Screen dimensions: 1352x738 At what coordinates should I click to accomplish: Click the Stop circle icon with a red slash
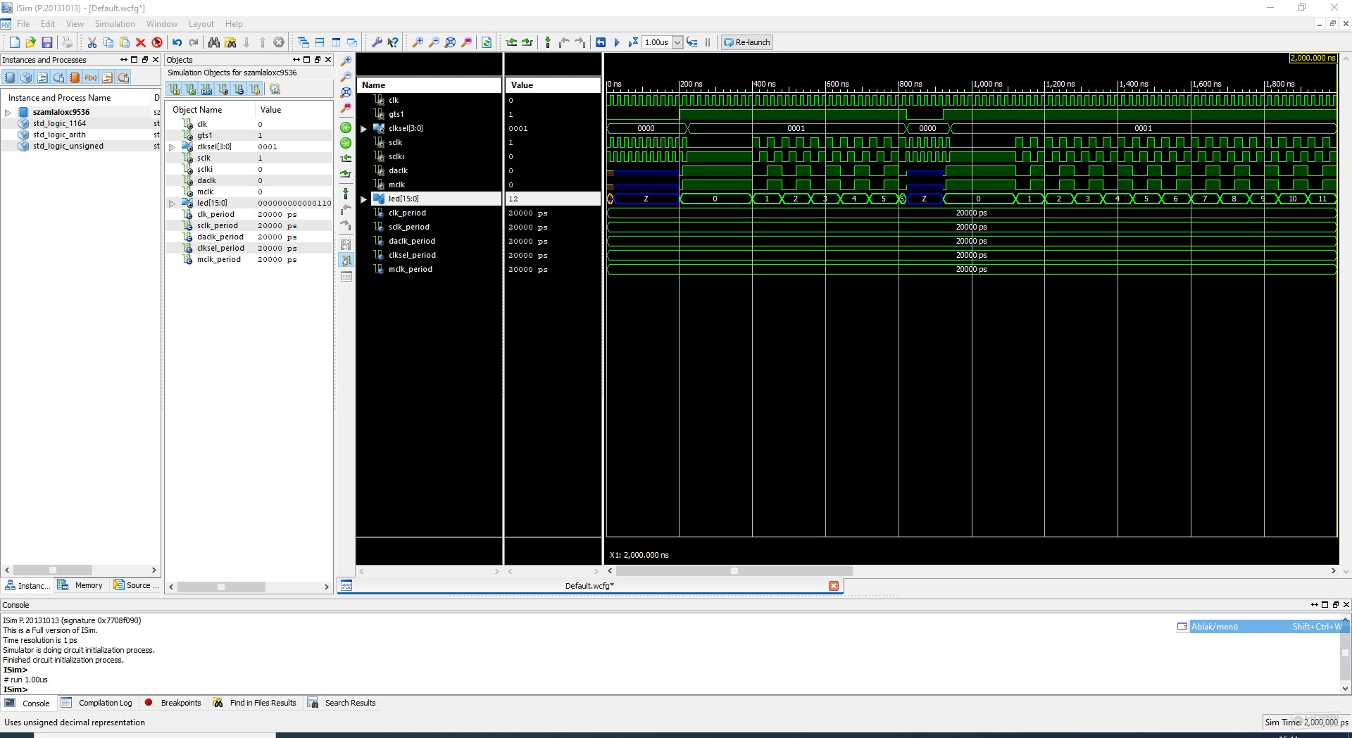(x=157, y=42)
